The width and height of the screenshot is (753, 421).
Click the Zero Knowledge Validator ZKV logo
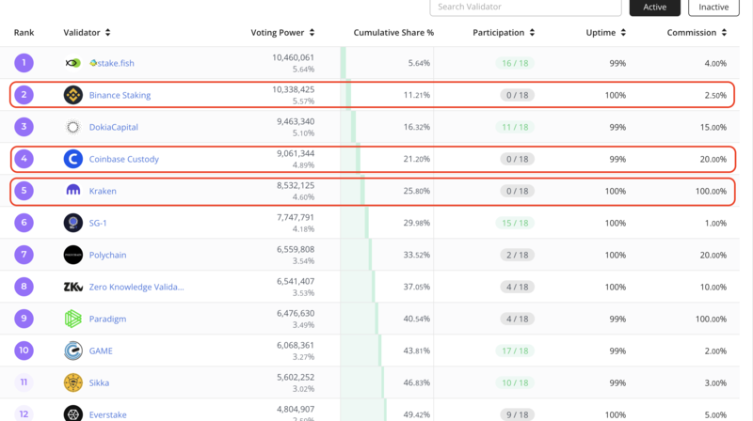coord(73,287)
